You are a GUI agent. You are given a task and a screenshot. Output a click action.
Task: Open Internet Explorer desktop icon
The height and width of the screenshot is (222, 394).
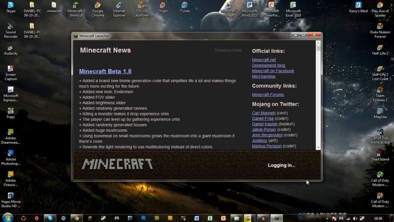coord(119,9)
